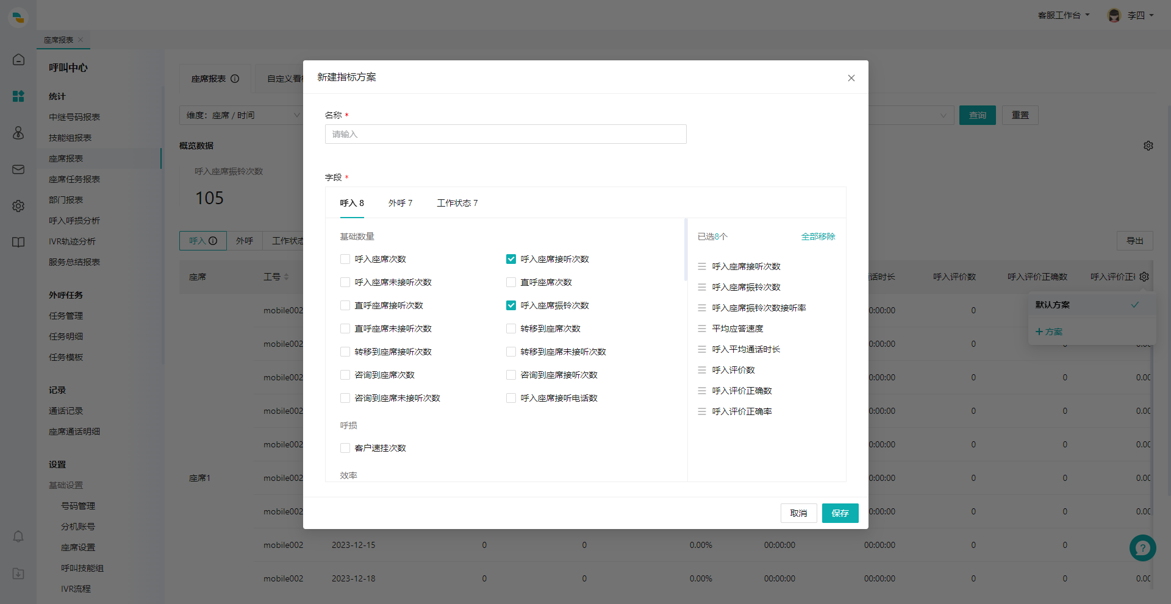Switch table to 外呼 tab behind dialog
The height and width of the screenshot is (604, 1171).
(x=245, y=241)
